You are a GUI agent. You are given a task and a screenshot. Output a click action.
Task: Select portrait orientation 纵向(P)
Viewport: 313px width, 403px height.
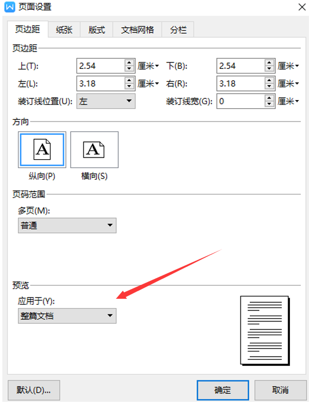pos(42,149)
